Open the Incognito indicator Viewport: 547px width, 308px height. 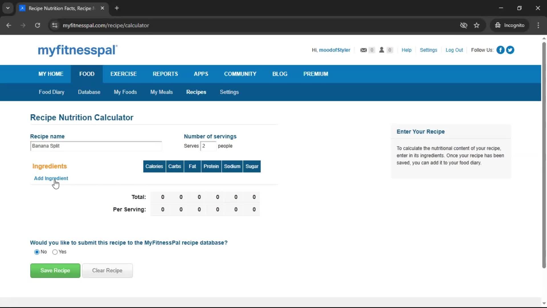pyautogui.click(x=510, y=25)
